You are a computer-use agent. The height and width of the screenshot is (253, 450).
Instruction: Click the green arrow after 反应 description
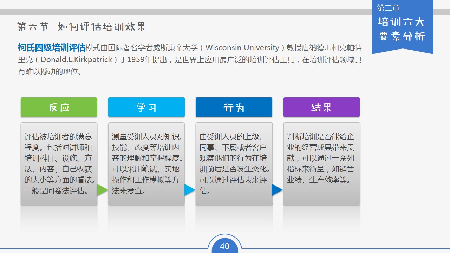click(x=102, y=190)
